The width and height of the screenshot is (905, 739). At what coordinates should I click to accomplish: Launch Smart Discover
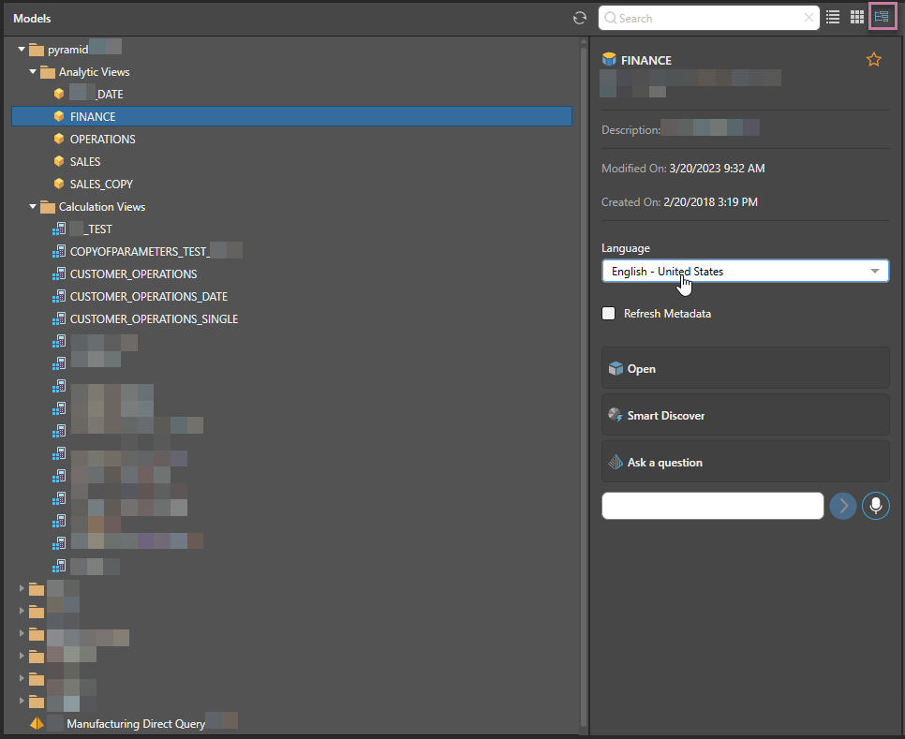pyautogui.click(x=745, y=415)
